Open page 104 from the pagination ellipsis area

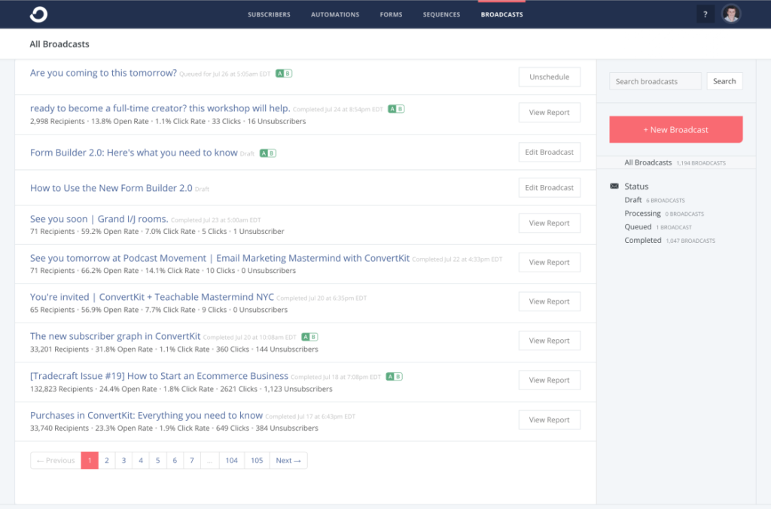click(x=232, y=460)
